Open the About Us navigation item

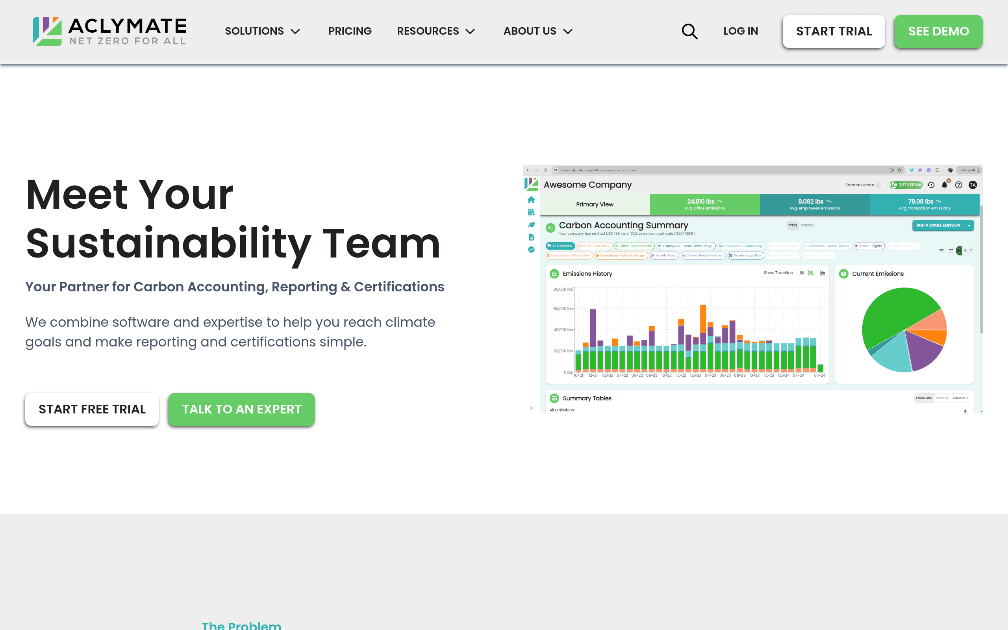click(530, 31)
